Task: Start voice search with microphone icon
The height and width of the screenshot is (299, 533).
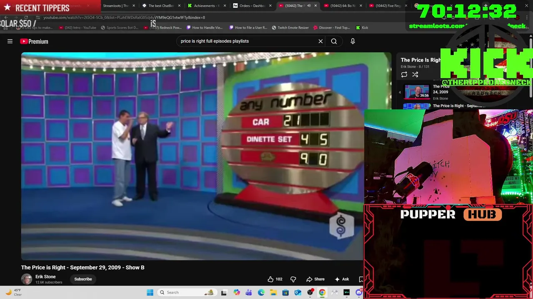Action: coord(353,41)
